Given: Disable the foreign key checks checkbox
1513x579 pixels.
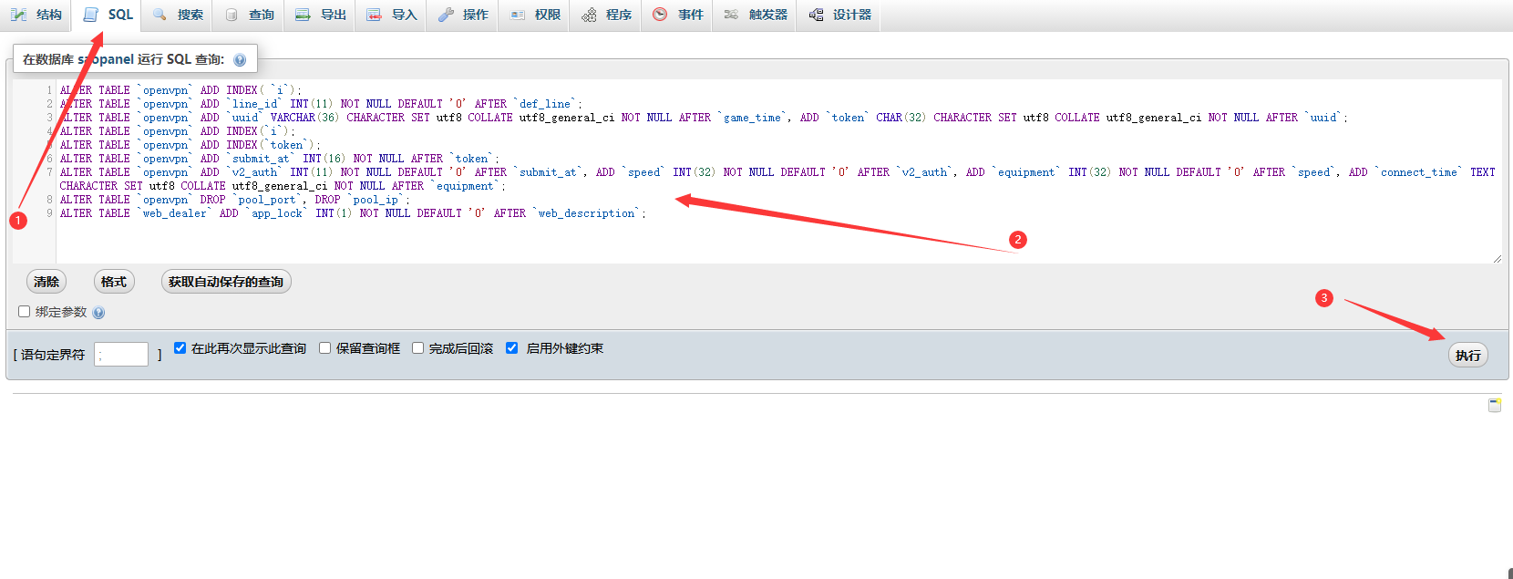Looking at the screenshot, I should click(x=512, y=348).
